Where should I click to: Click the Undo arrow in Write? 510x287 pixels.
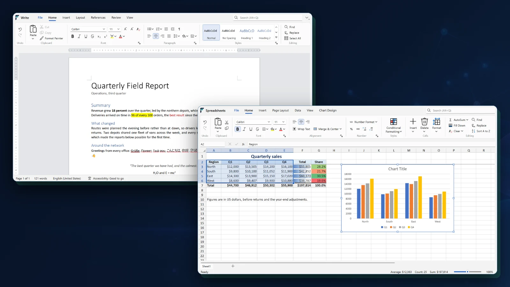pyautogui.click(x=20, y=29)
